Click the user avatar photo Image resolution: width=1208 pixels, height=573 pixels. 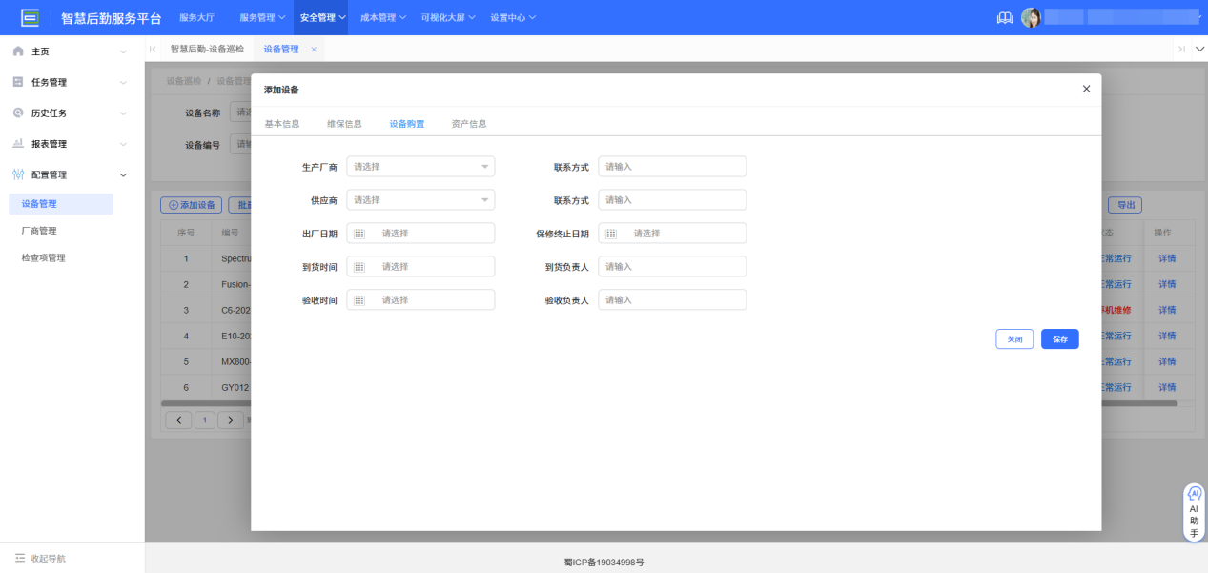1032,16
